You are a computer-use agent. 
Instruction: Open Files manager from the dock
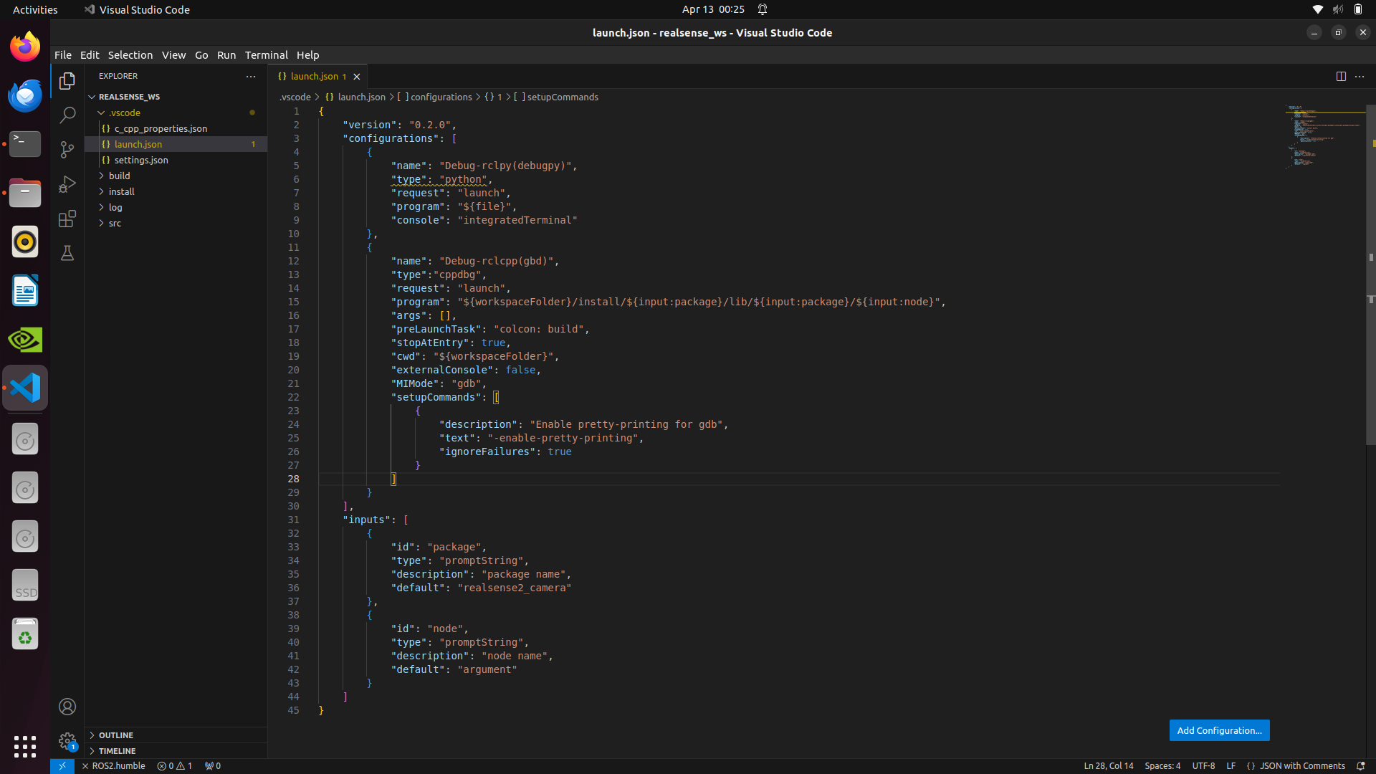[25, 193]
